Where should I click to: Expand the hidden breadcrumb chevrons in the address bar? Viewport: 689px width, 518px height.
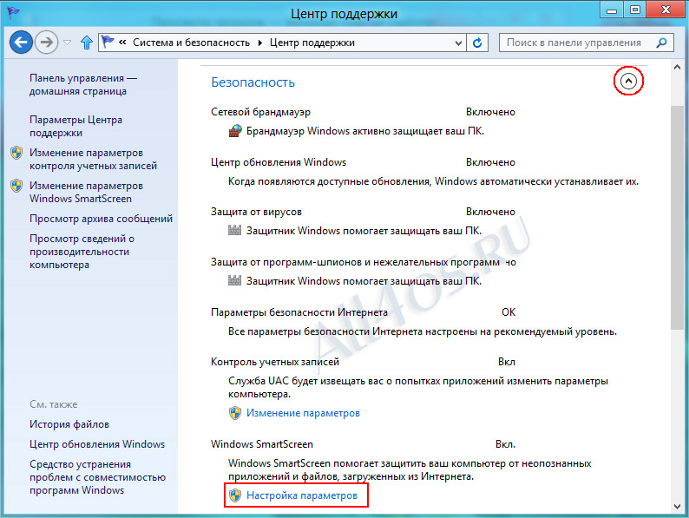122,43
